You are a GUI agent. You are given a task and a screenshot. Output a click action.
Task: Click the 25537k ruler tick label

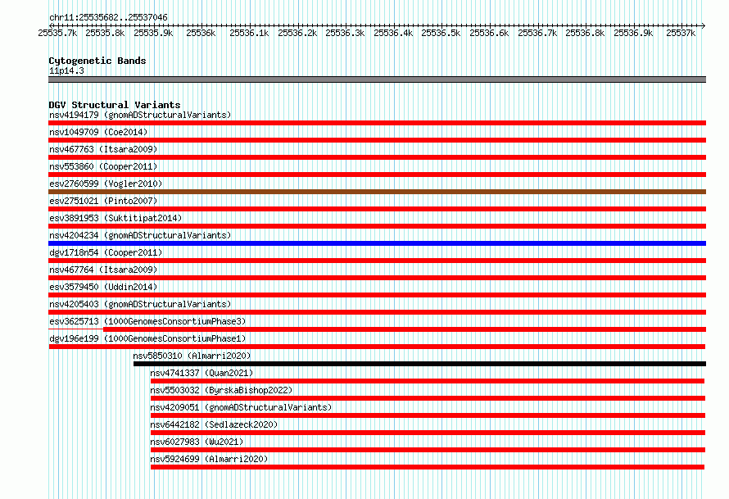681,33
